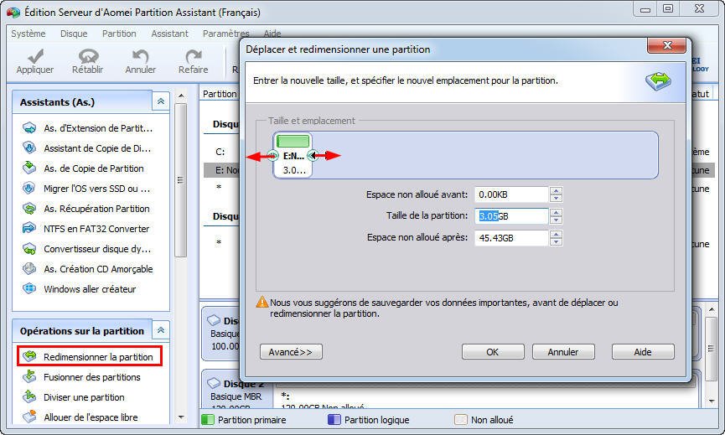Screen dimensions: 725x435
Task: Open As. d'Extension de Partition wizard icon
Action: (29, 128)
